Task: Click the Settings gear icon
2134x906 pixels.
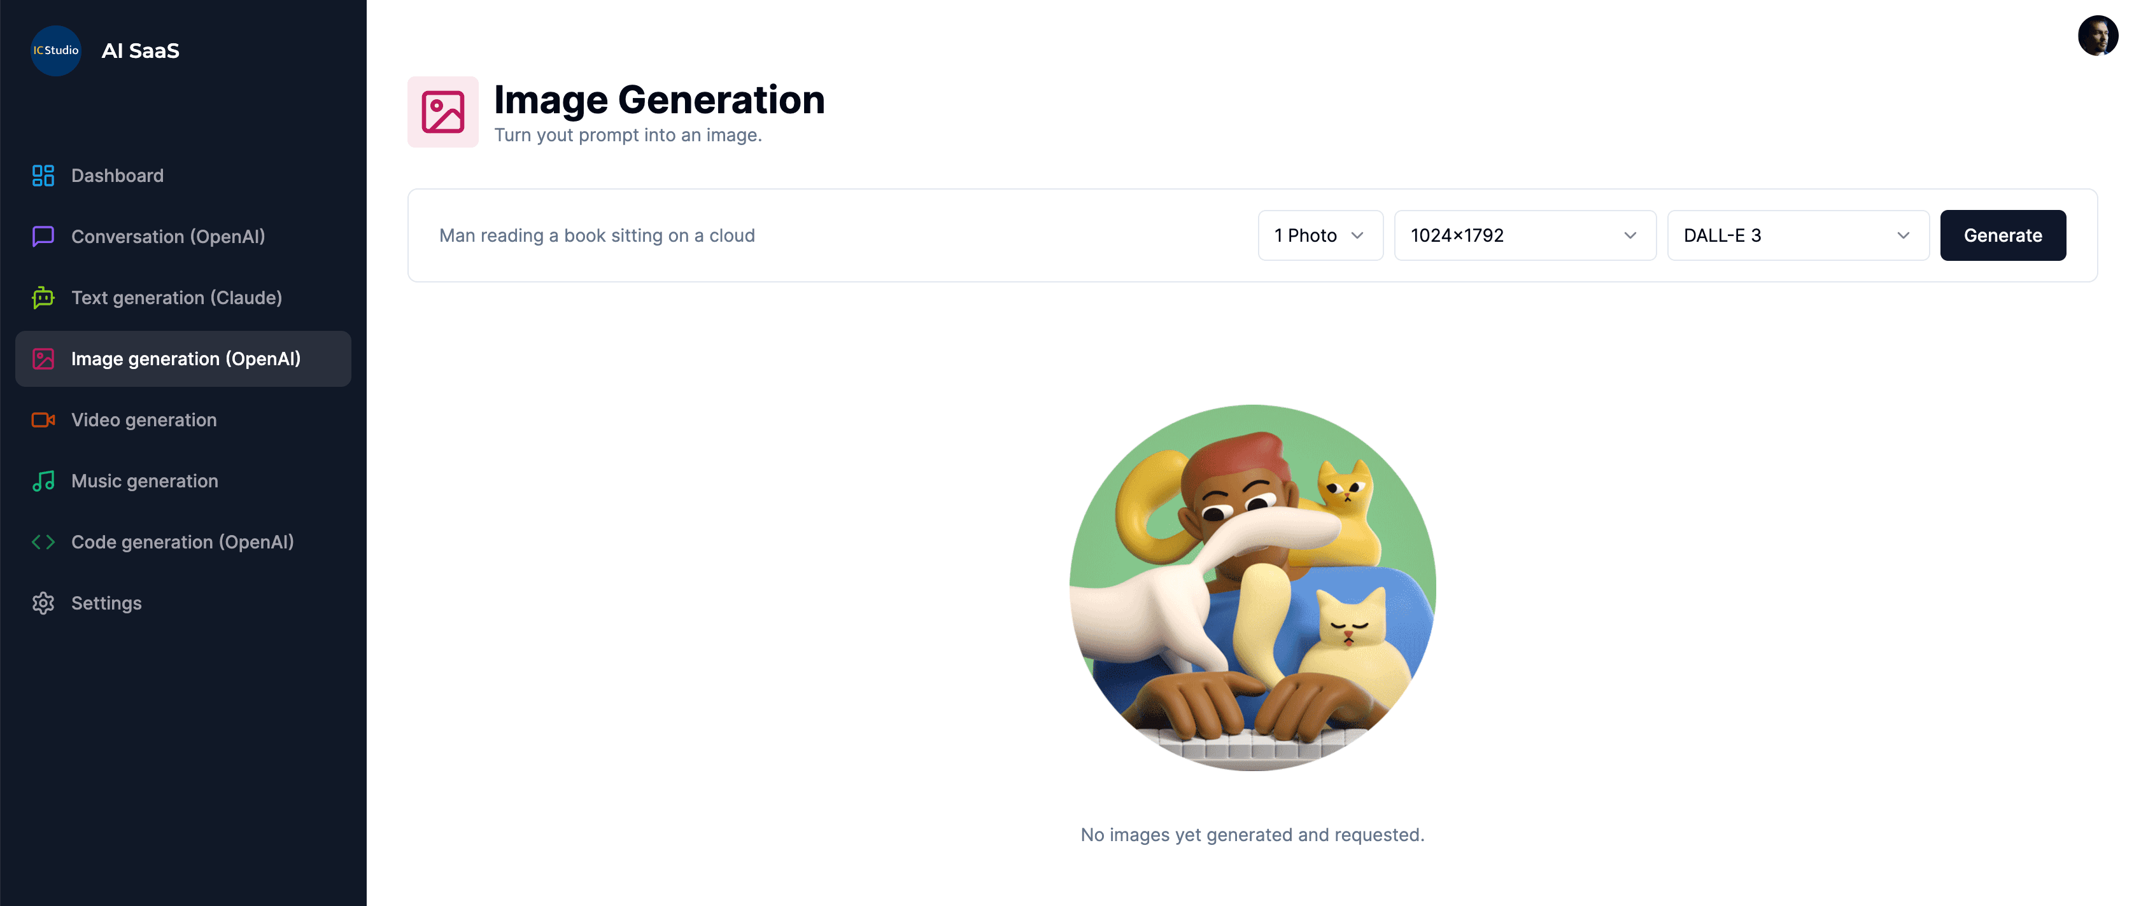Action: click(x=43, y=603)
